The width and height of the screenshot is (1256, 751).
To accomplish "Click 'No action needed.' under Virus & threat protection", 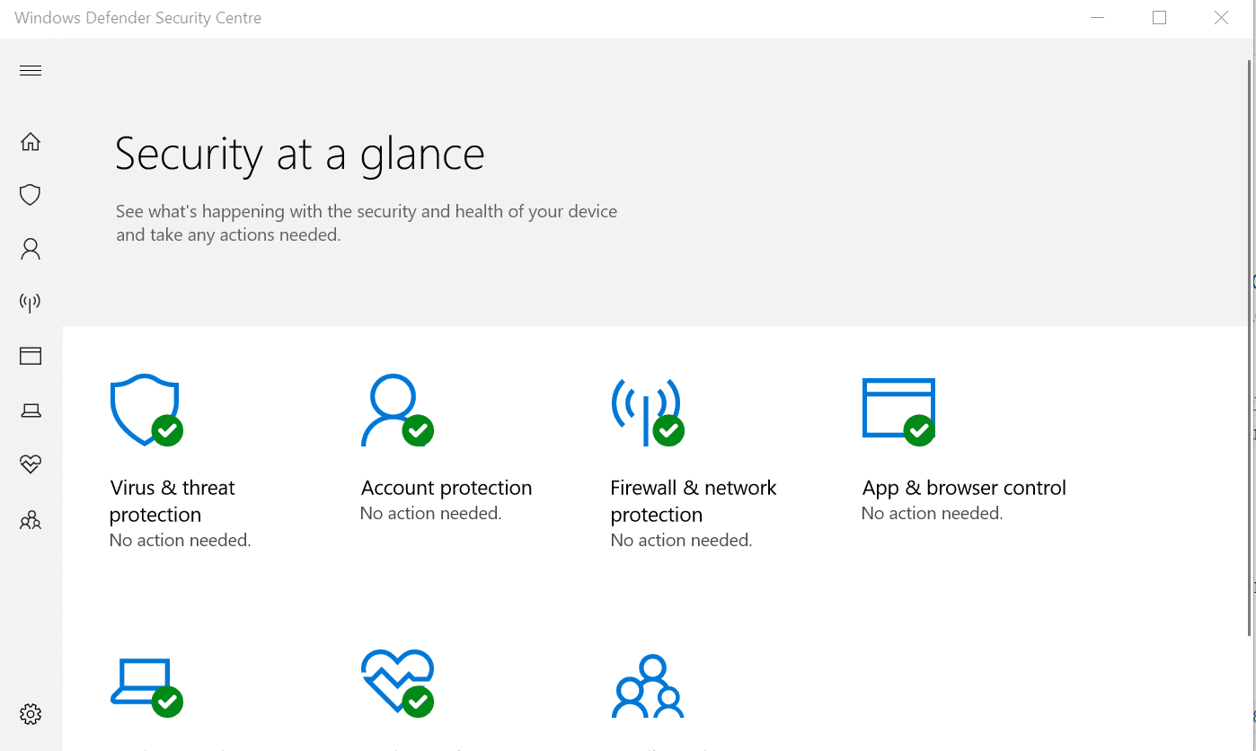I will click(x=180, y=541).
